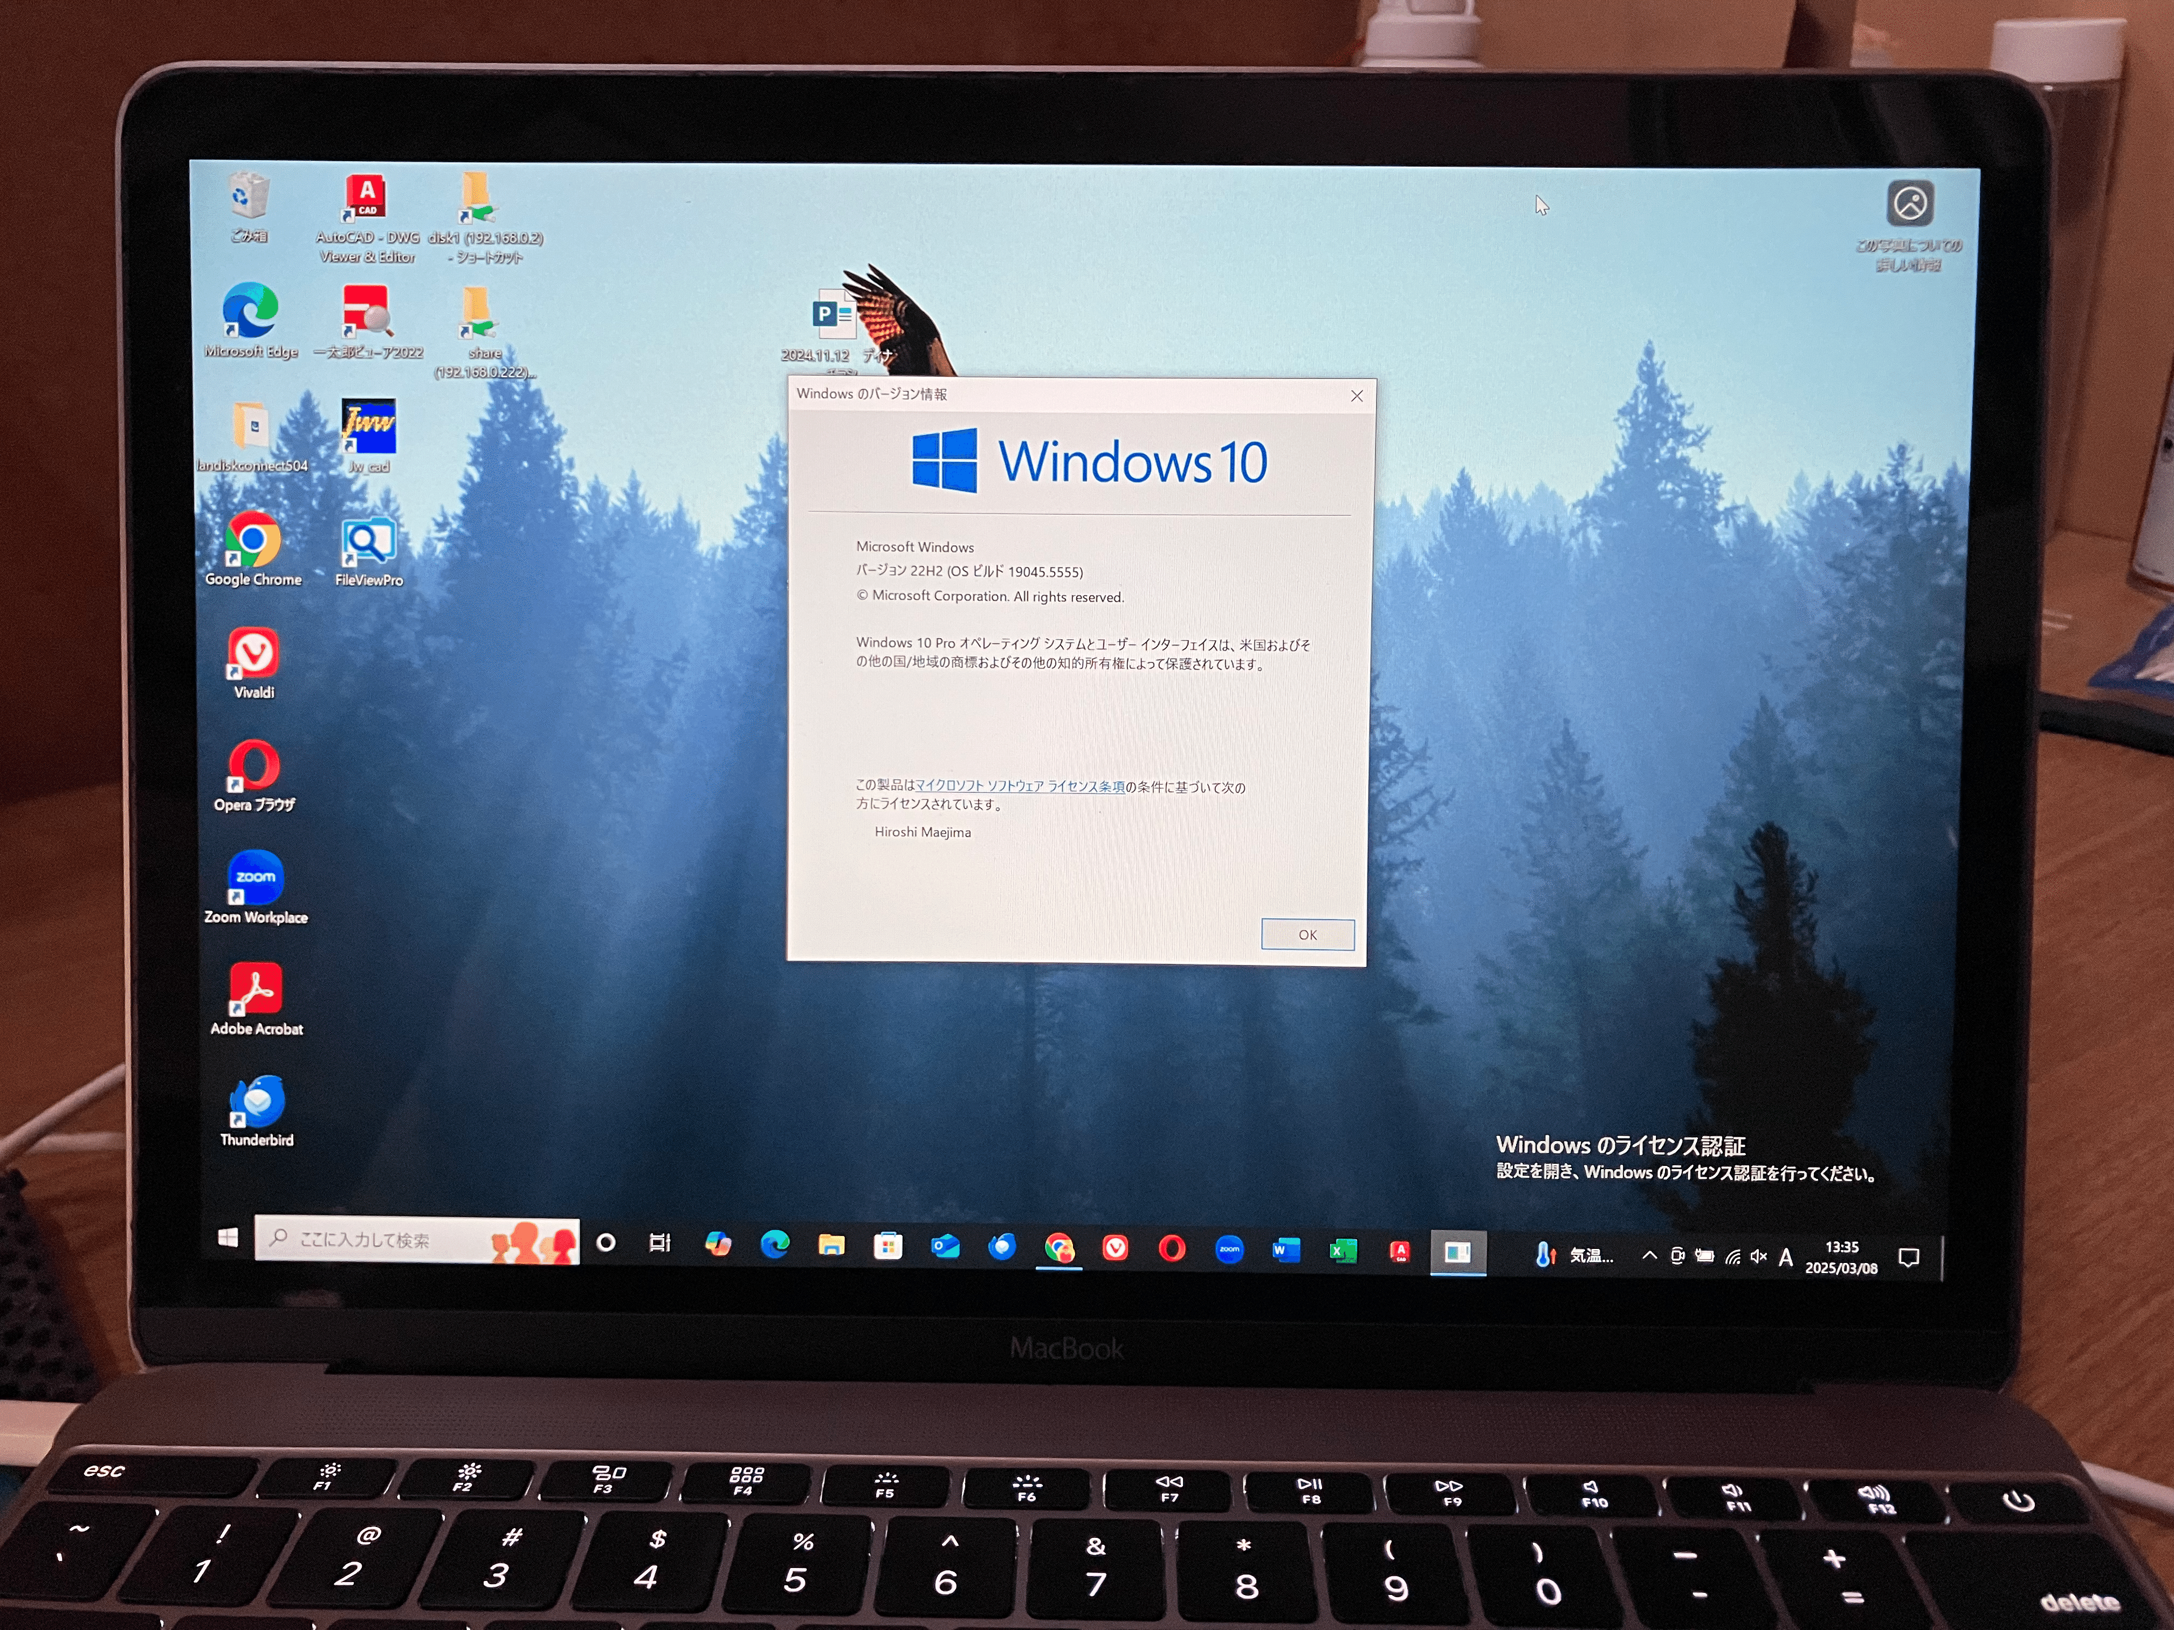Open Vivaldi from the taskbar
2174x1630 pixels.
1116,1249
